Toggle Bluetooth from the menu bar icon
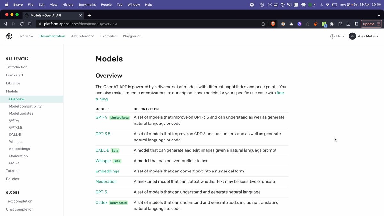Image resolution: width=384 pixels, height=216 pixels. tap(321, 5)
